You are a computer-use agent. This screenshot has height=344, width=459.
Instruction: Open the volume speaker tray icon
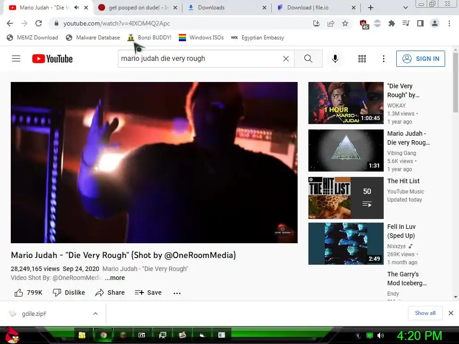[x=381, y=335]
